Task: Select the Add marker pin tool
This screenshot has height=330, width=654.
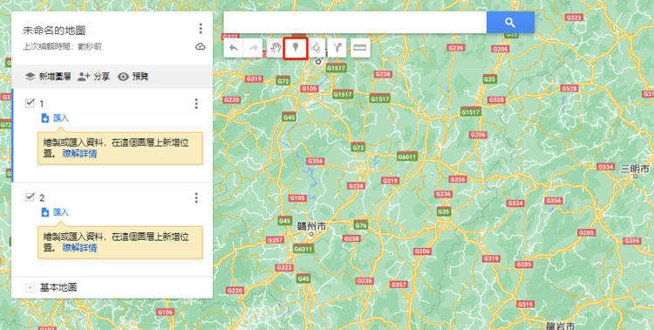Action: [296, 48]
